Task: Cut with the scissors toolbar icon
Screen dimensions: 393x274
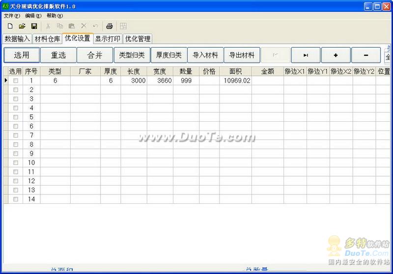Action: [x=48, y=26]
